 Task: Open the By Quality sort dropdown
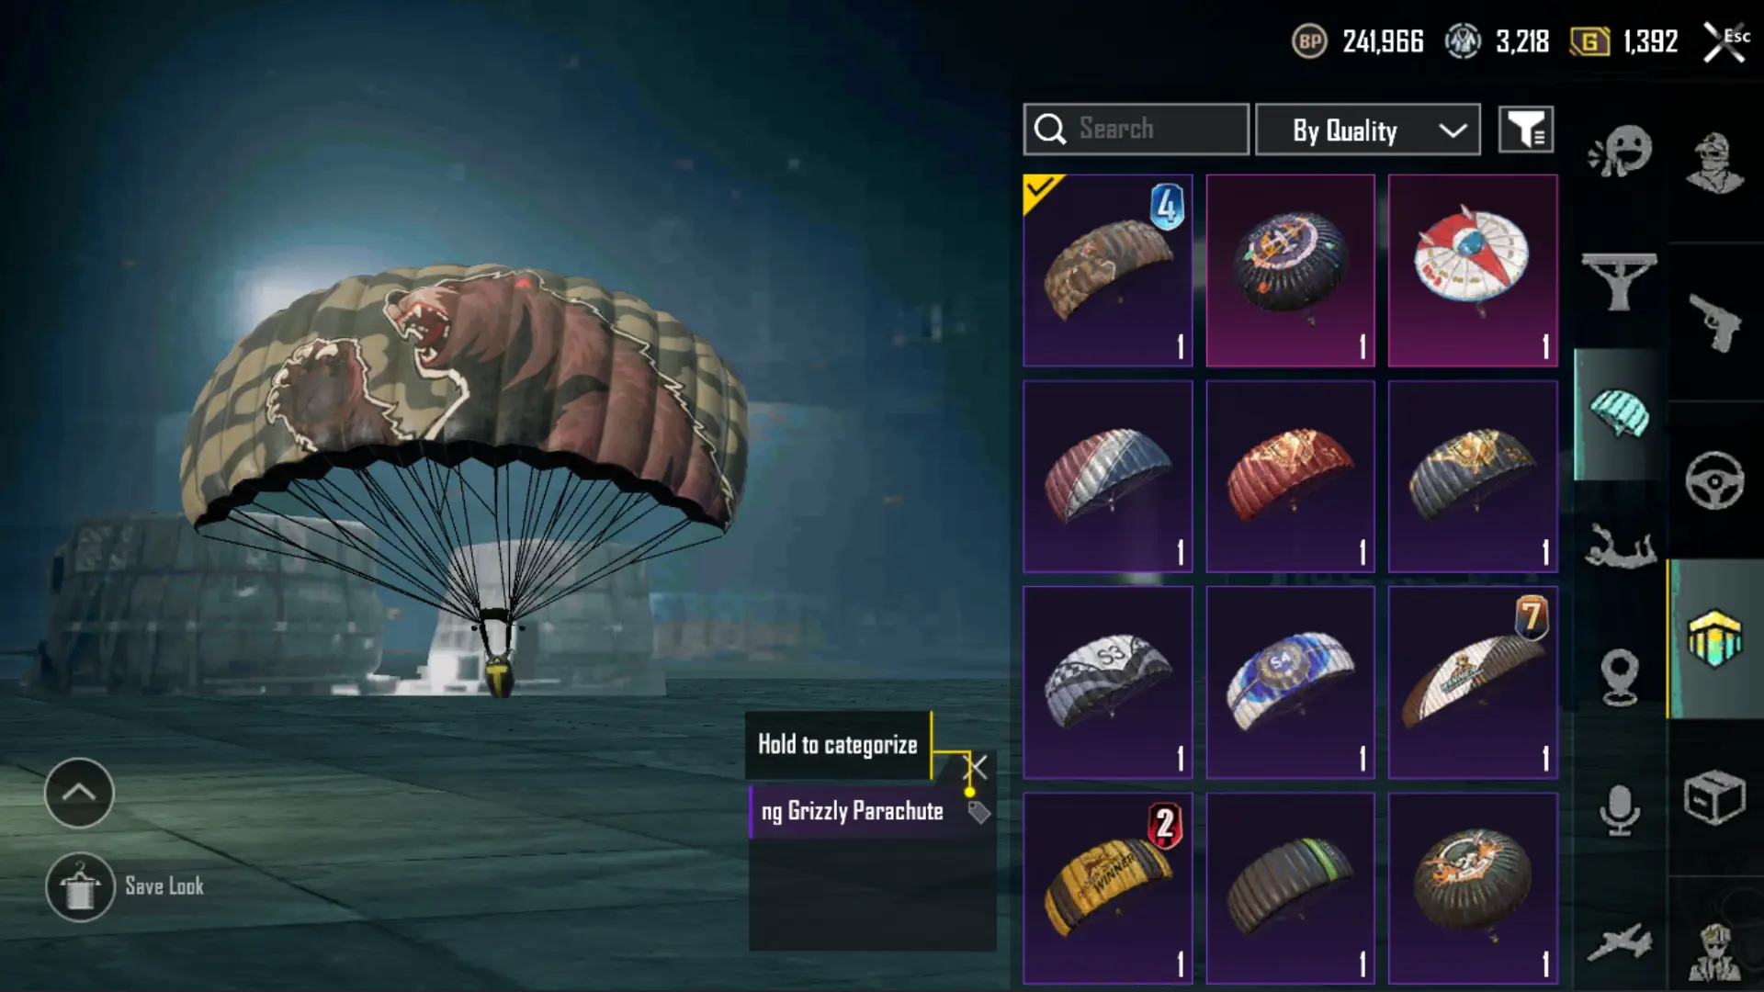tap(1367, 130)
